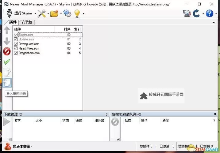This screenshot has width=220, height=153.
Task: Click the gray cancel icon in install queue
Action: coord(115,122)
